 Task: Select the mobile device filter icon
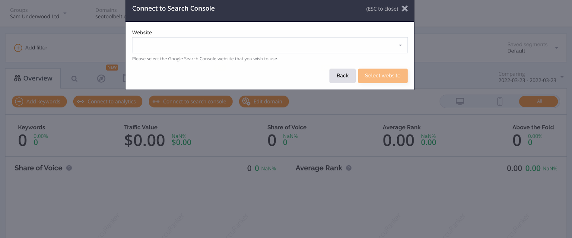[x=500, y=101]
